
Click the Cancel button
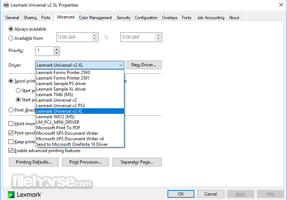pyautogui.click(x=211, y=194)
